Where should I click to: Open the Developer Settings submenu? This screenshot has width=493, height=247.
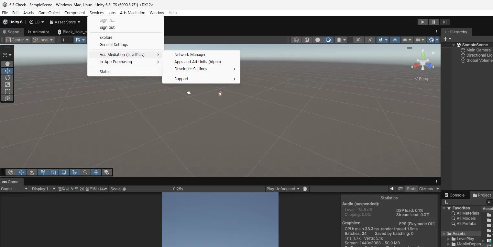pos(201,69)
